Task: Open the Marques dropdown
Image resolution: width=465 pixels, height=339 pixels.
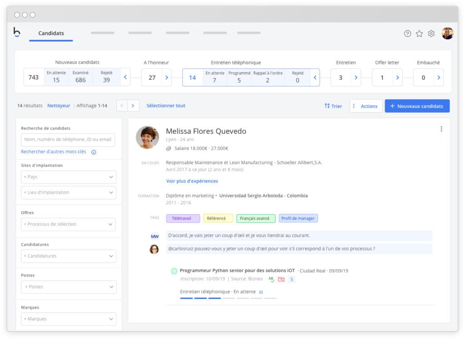Action: (69, 319)
